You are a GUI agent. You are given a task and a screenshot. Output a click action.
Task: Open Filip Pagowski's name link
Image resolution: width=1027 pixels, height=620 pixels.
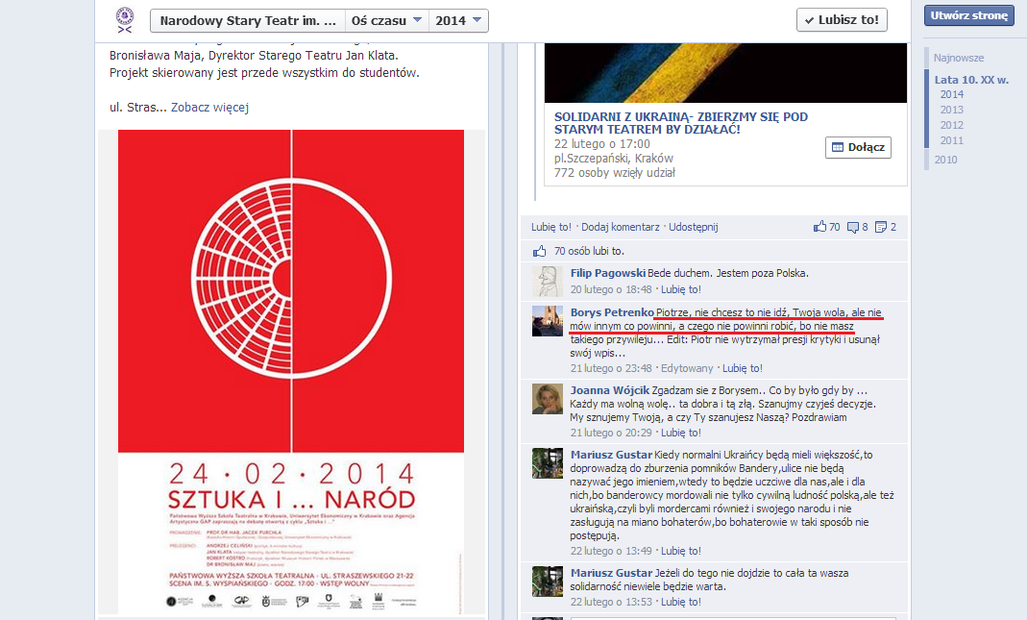pos(608,273)
